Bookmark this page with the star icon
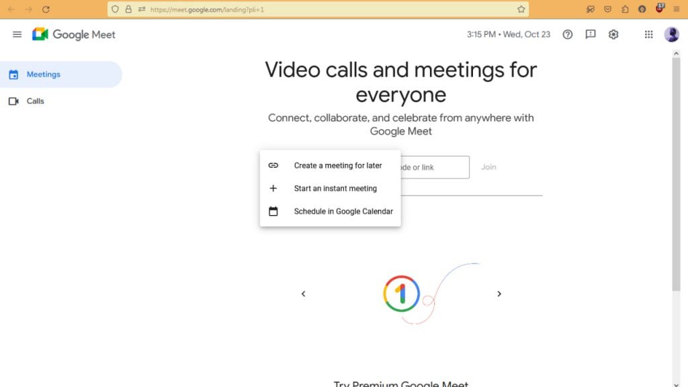 pyautogui.click(x=521, y=9)
